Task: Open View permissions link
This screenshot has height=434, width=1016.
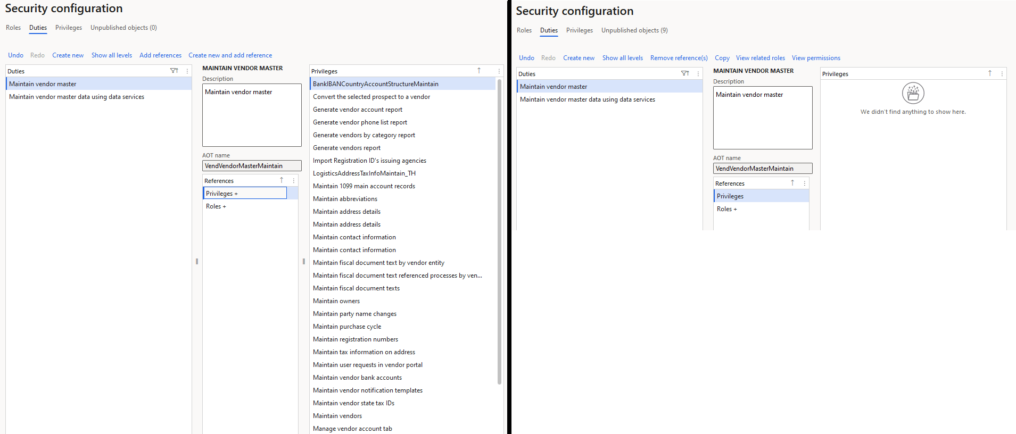Action: pos(816,58)
